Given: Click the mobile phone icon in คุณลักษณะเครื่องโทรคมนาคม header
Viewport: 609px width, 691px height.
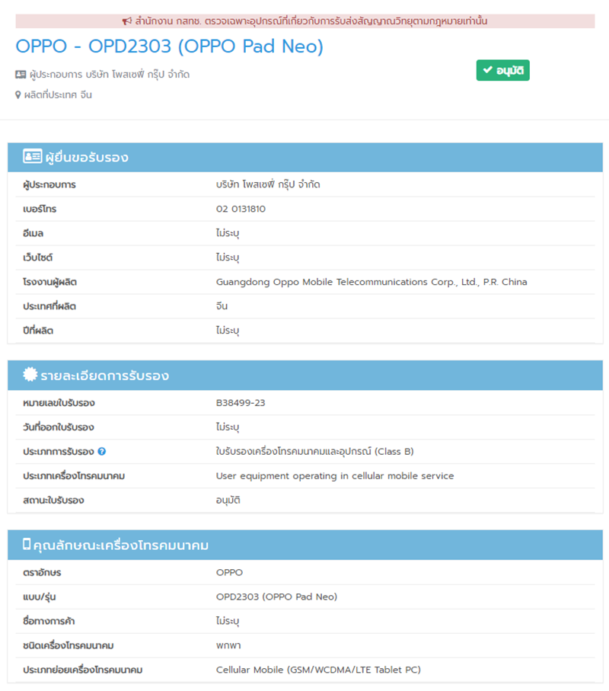Looking at the screenshot, I should click(27, 545).
